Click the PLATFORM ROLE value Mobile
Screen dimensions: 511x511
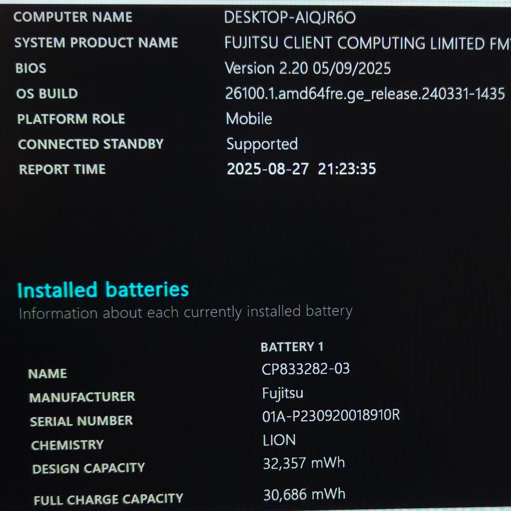pos(249,118)
